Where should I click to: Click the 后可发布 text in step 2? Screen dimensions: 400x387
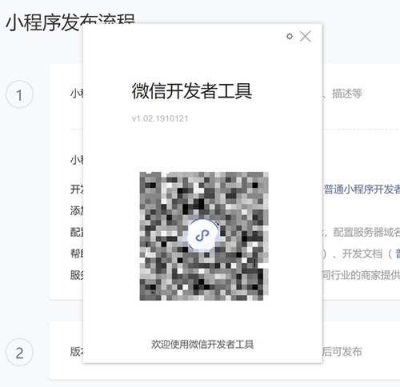pyautogui.click(x=342, y=352)
